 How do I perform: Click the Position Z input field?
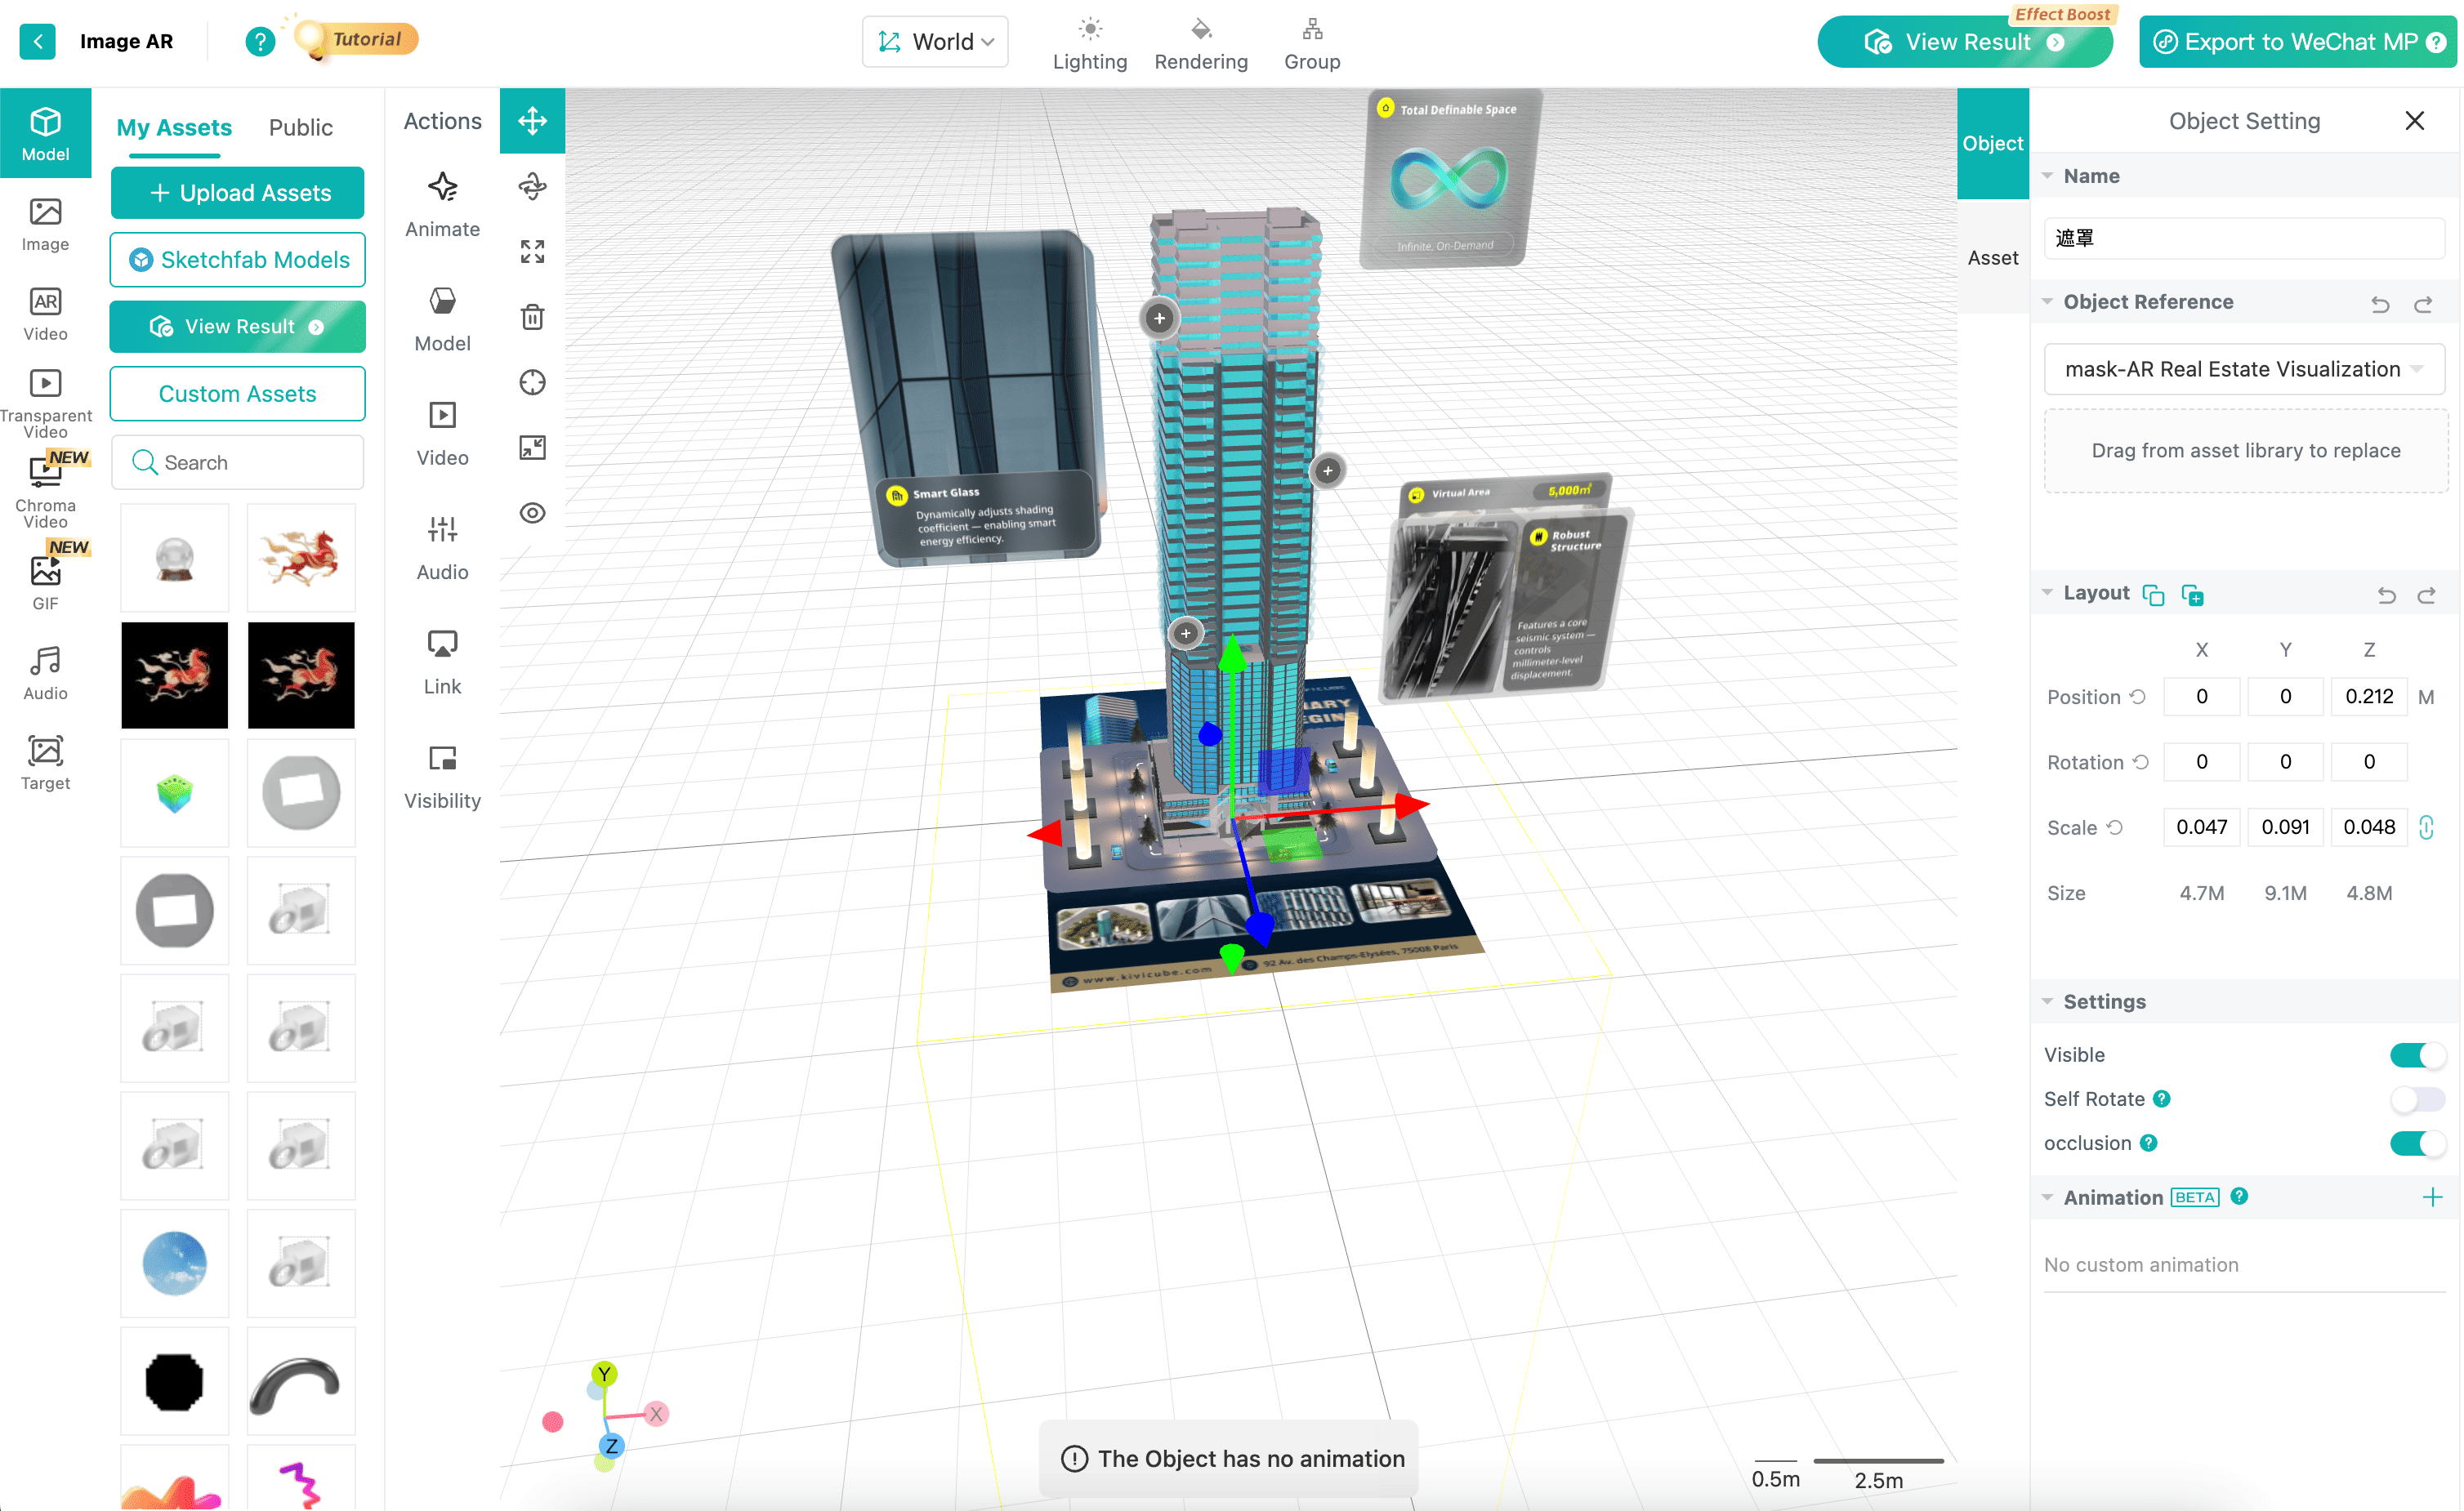[x=2368, y=696]
